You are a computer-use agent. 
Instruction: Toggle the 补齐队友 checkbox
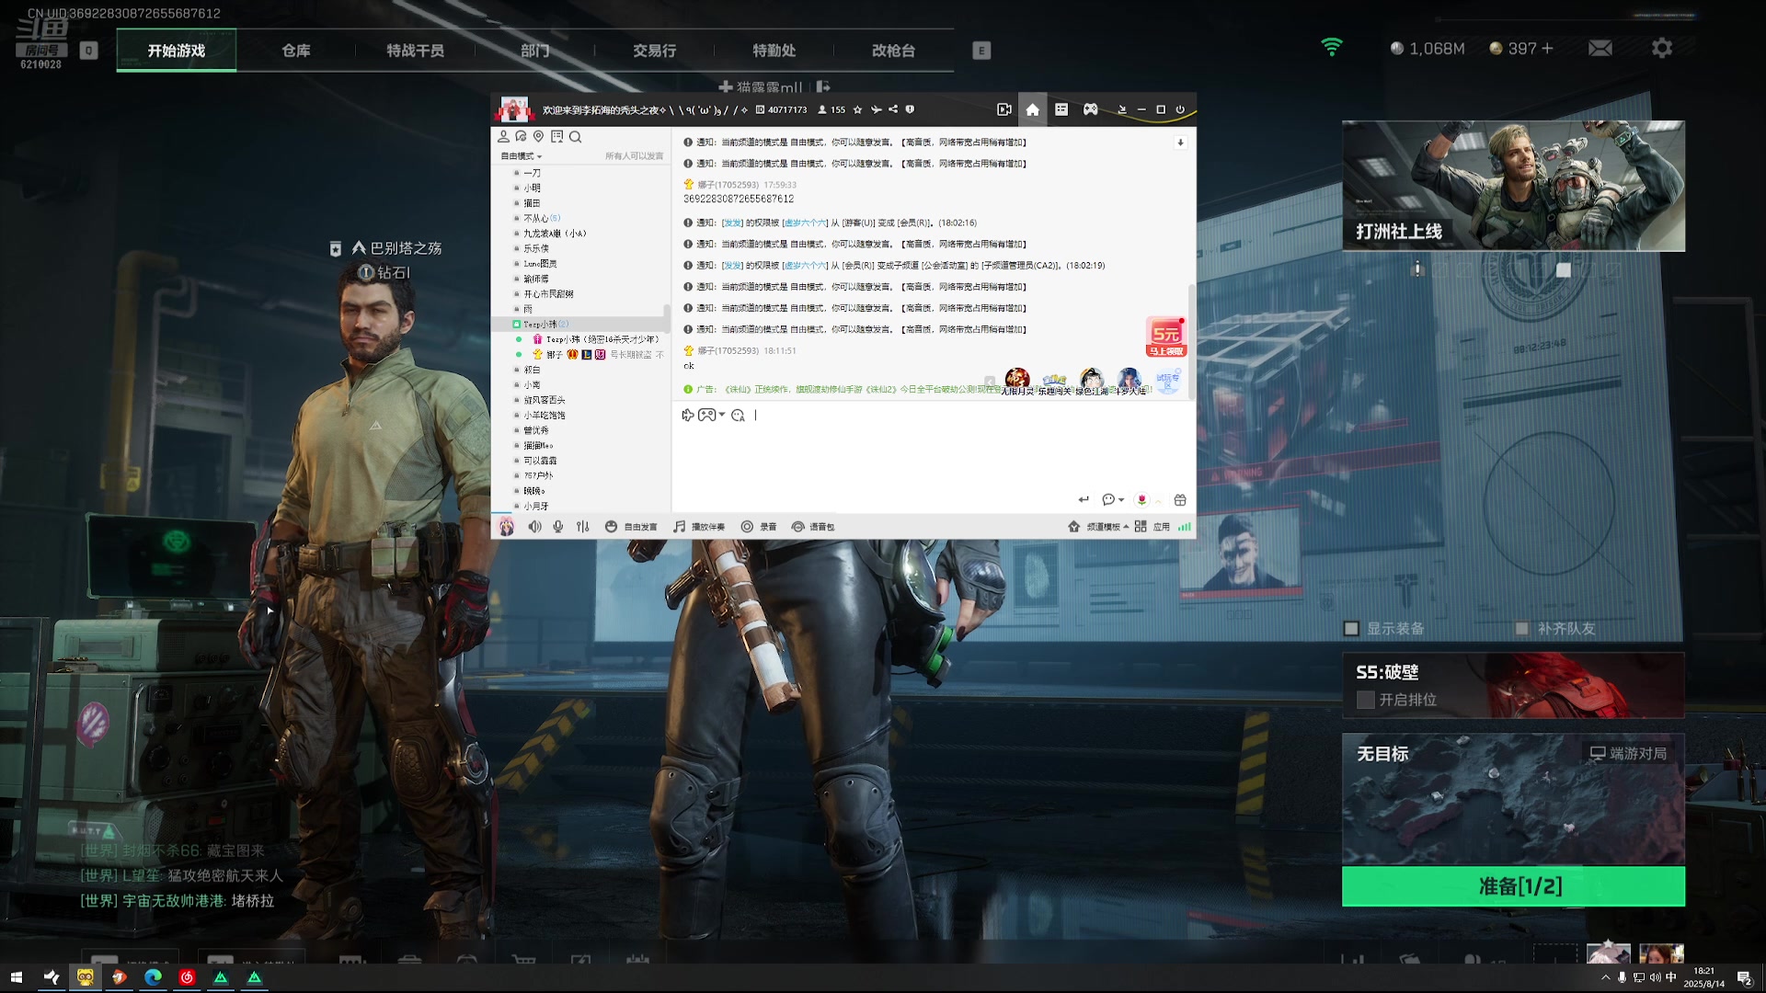pos(1522,629)
